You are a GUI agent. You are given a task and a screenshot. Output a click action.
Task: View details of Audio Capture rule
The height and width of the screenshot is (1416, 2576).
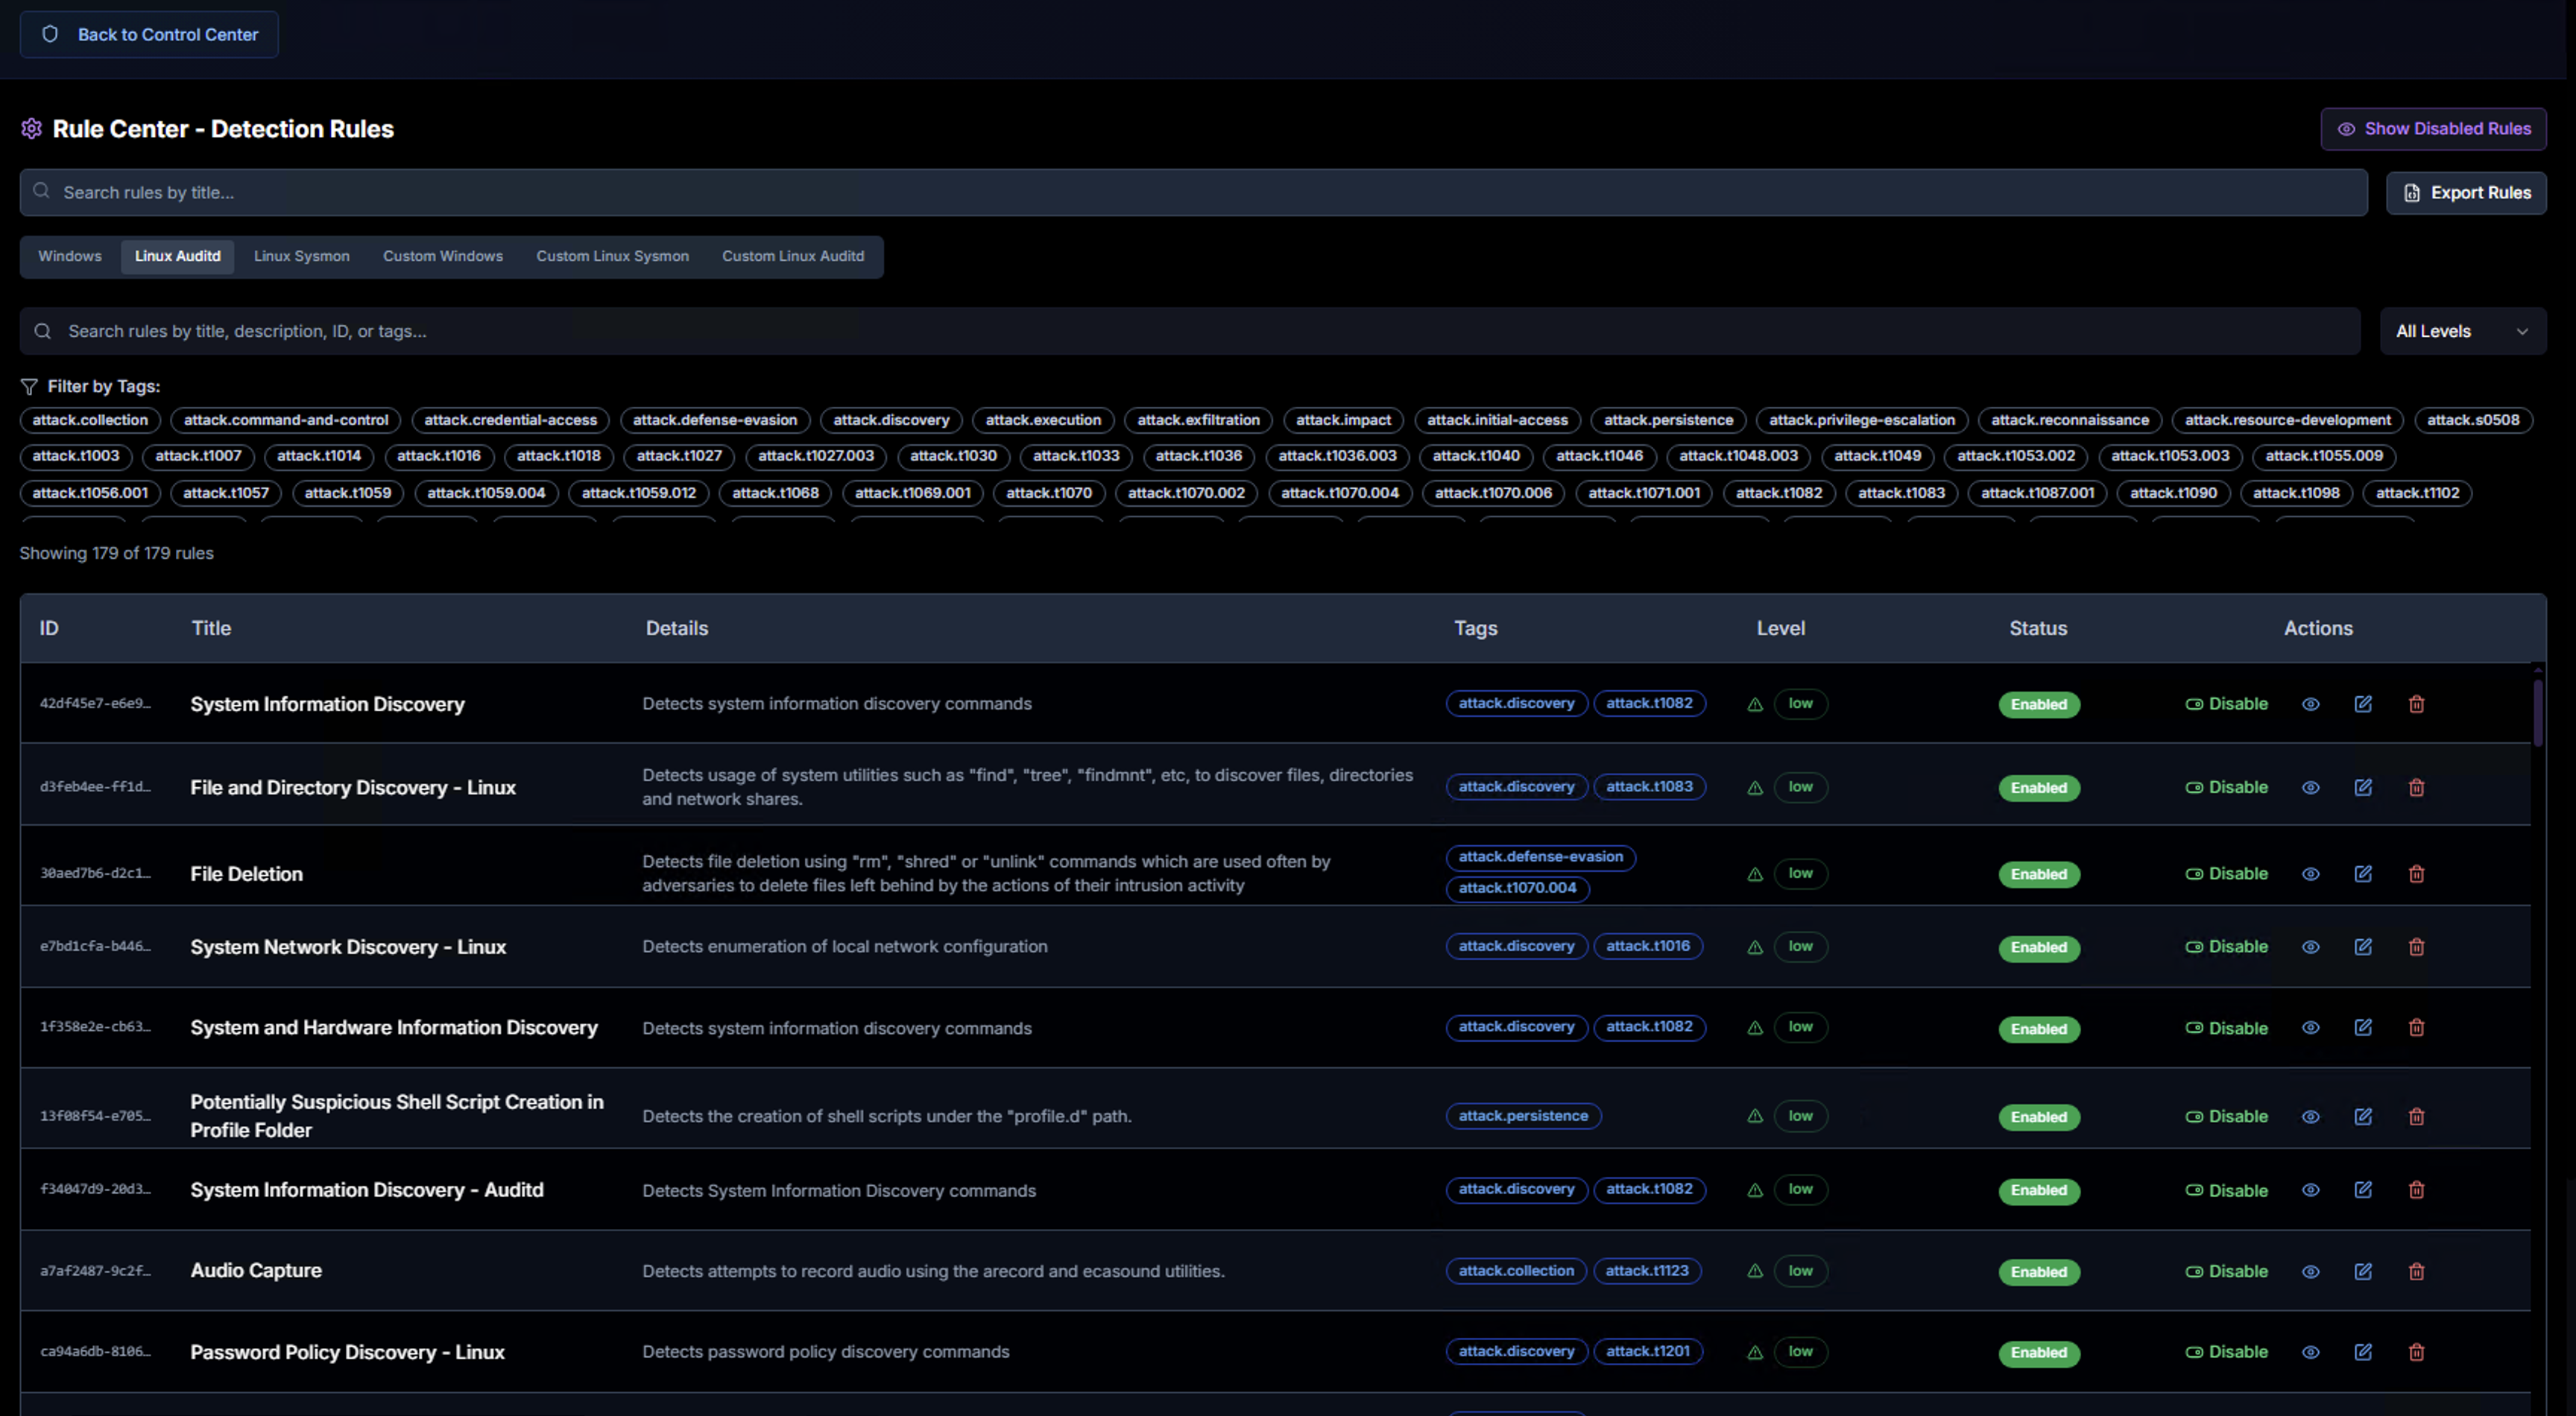(2310, 1271)
